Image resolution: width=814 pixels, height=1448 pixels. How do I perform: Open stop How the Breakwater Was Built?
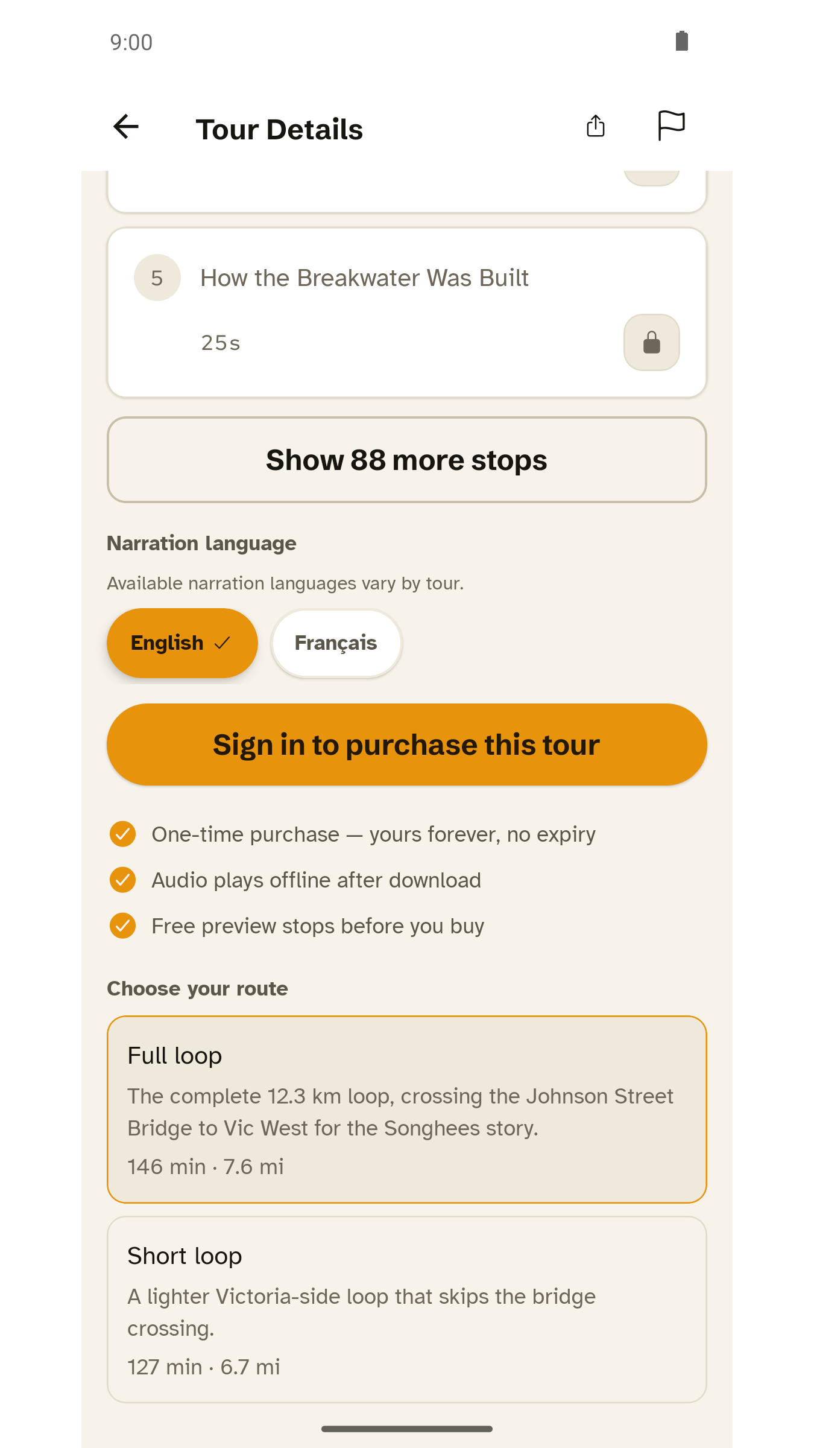pos(407,313)
